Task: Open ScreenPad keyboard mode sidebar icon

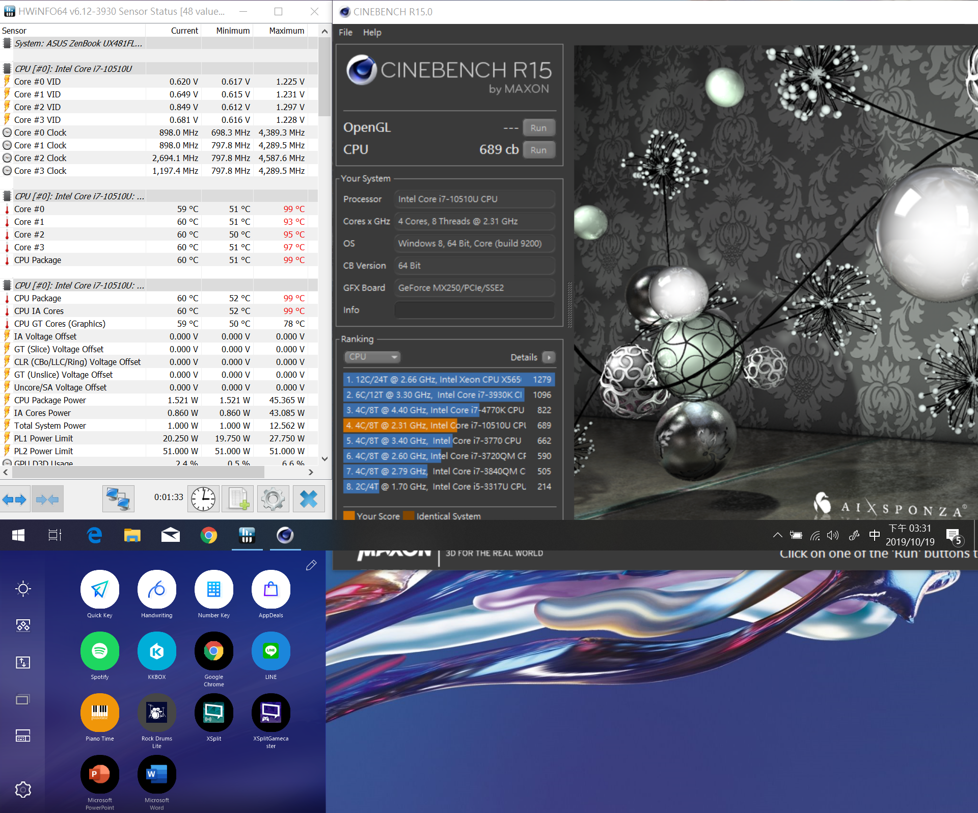Action: [x=23, y=736]
